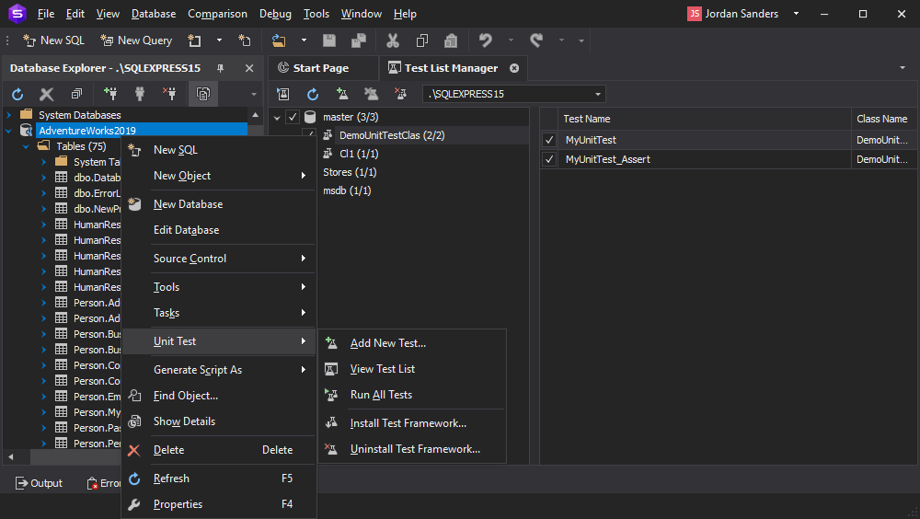Toggle the Show Details icon in Database Explorer toolbar
This screenshot has width=920, height=519.
coord(203,94)
